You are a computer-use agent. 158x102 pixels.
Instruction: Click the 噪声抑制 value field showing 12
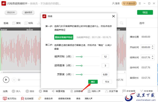click(105, 57)
